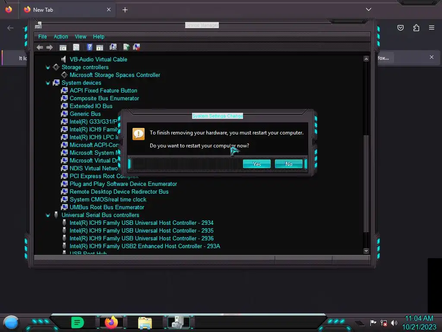Click the Back arrow in Device Manager toolbar

pos(40,47)
